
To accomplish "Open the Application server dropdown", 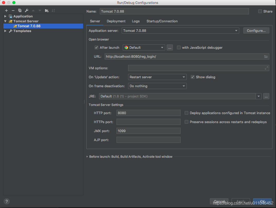I will pos(180,31).
